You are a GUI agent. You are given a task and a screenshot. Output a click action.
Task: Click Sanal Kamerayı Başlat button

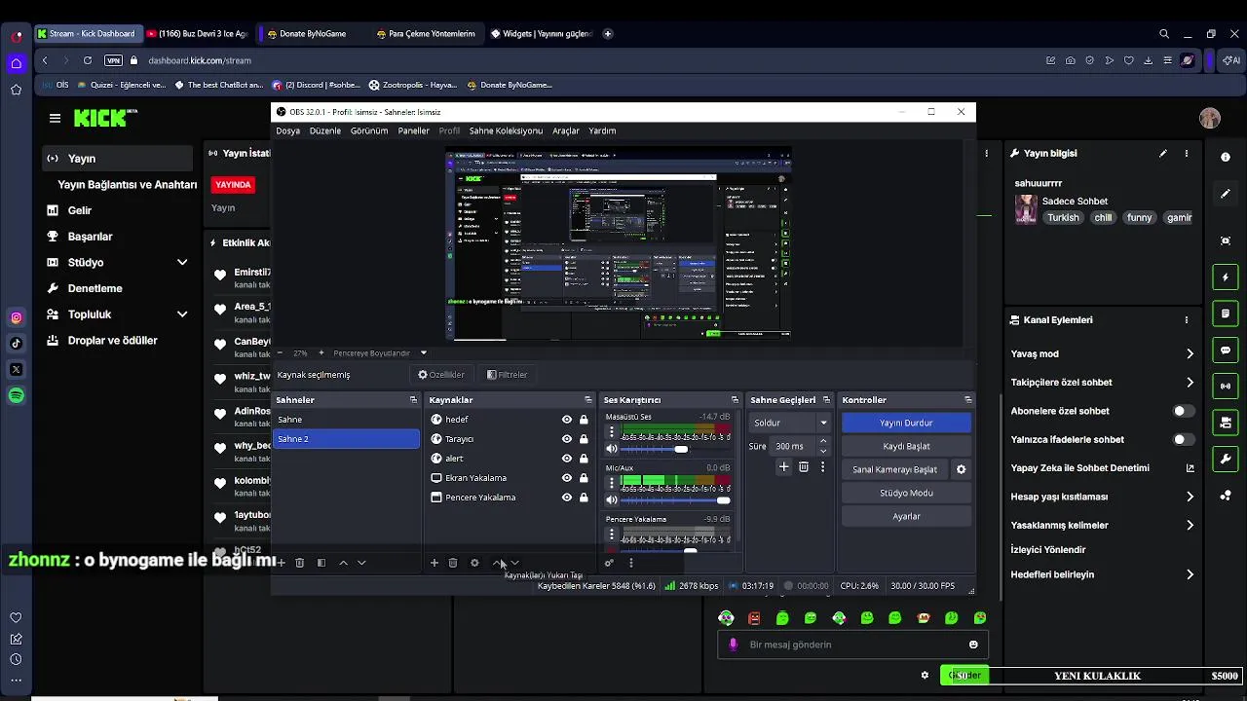coord(894,469)
